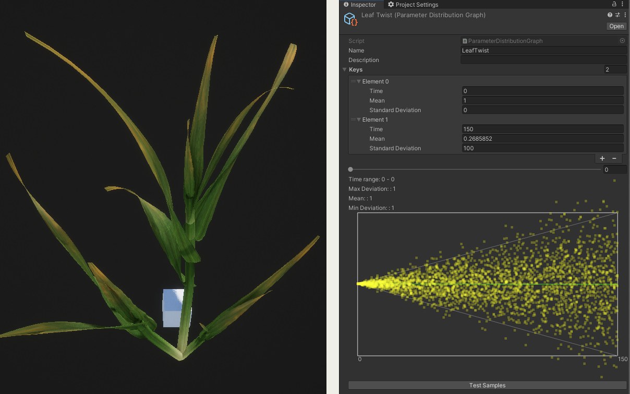Open the Inspector panel kebab menu
Image resolution: width=630 pixels, height=394 pixels.
click(622, 4)
